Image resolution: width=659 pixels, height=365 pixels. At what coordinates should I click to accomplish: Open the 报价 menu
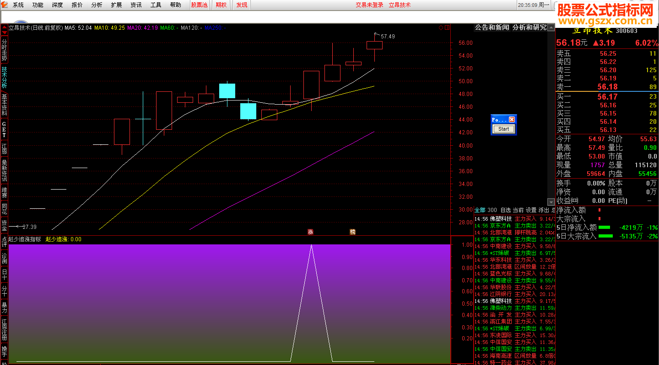click(x=77, y=5)
